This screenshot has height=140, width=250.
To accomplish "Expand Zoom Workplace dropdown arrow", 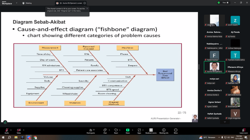I will click(16, 3).
